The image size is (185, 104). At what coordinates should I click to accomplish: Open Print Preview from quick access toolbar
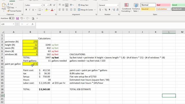tap(33, 18)
